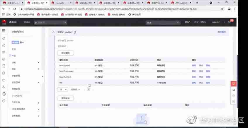Viewport: 248px width, 128px height.
Task: Open the external link icon beside 论坛求助
Action: coord(38,116)
